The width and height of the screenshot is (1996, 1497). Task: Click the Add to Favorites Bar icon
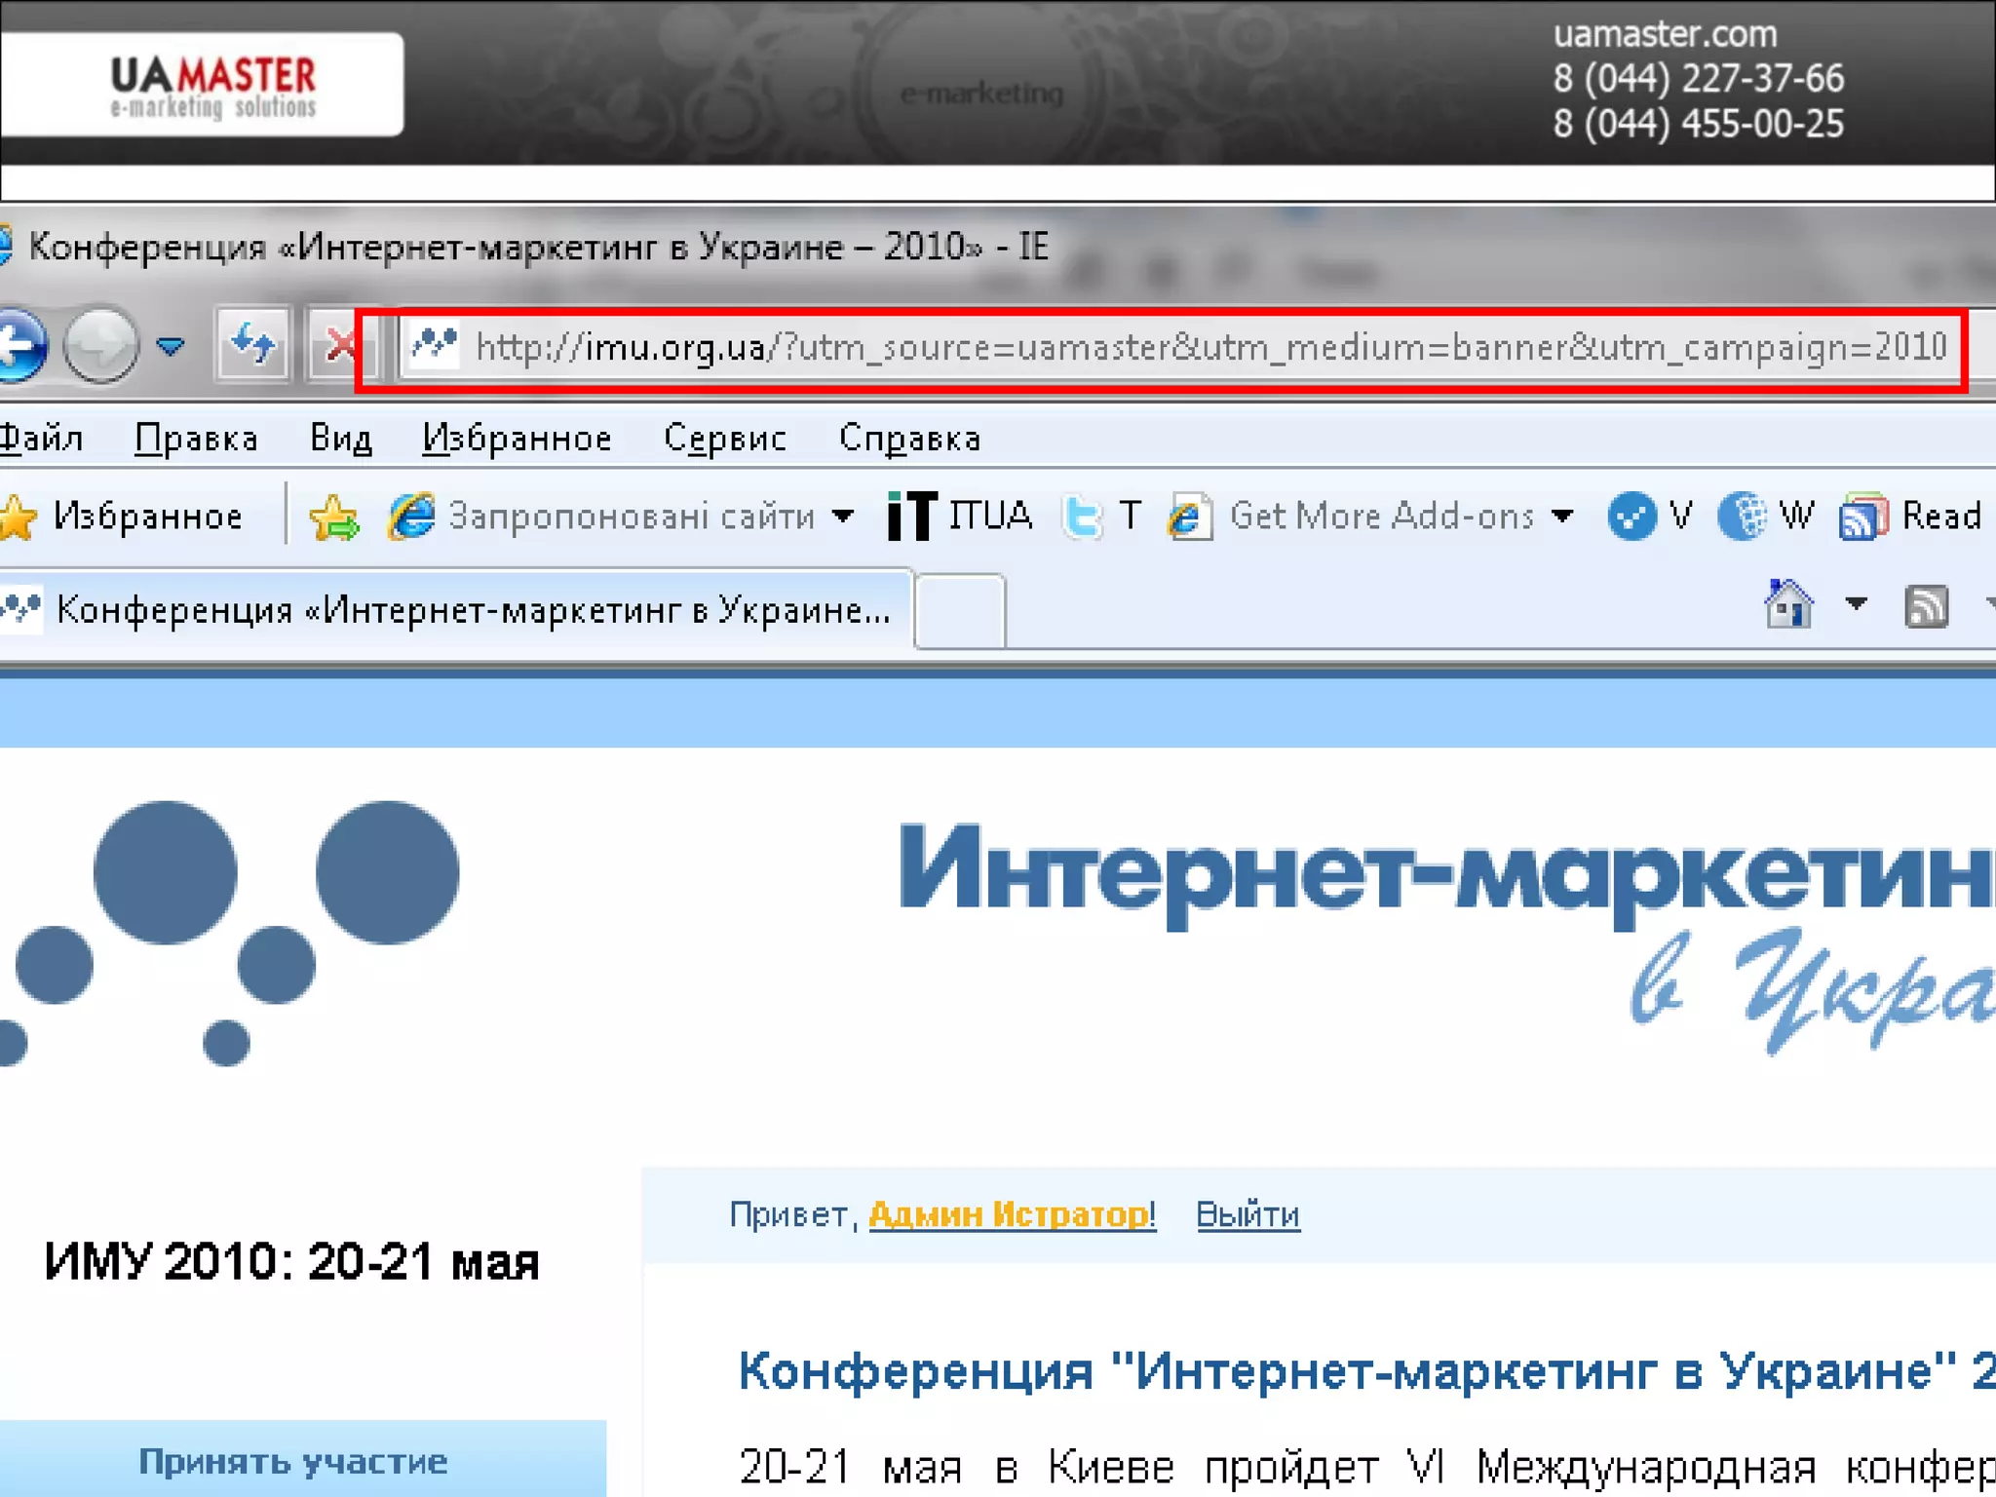(x=334, y=517)
